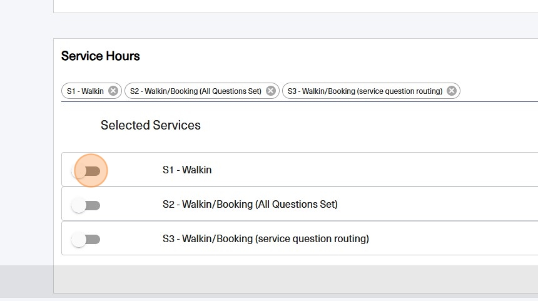Click the gray footer bar below the services list
The height and width of the screenshot is (301, 538).
pos(294,278)
